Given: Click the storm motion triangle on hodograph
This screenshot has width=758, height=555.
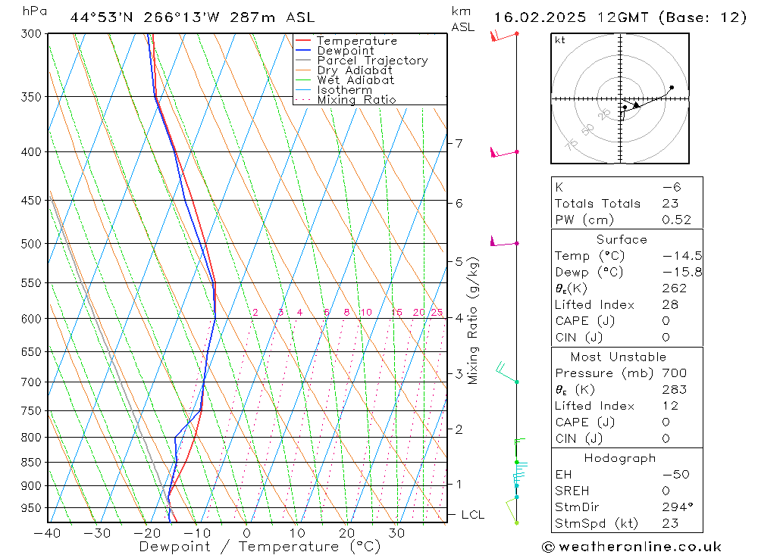Looking at the screenshot, I should click(637, 104).
